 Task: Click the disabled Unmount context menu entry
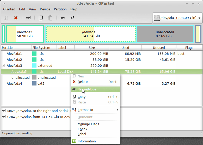(96, 117)
